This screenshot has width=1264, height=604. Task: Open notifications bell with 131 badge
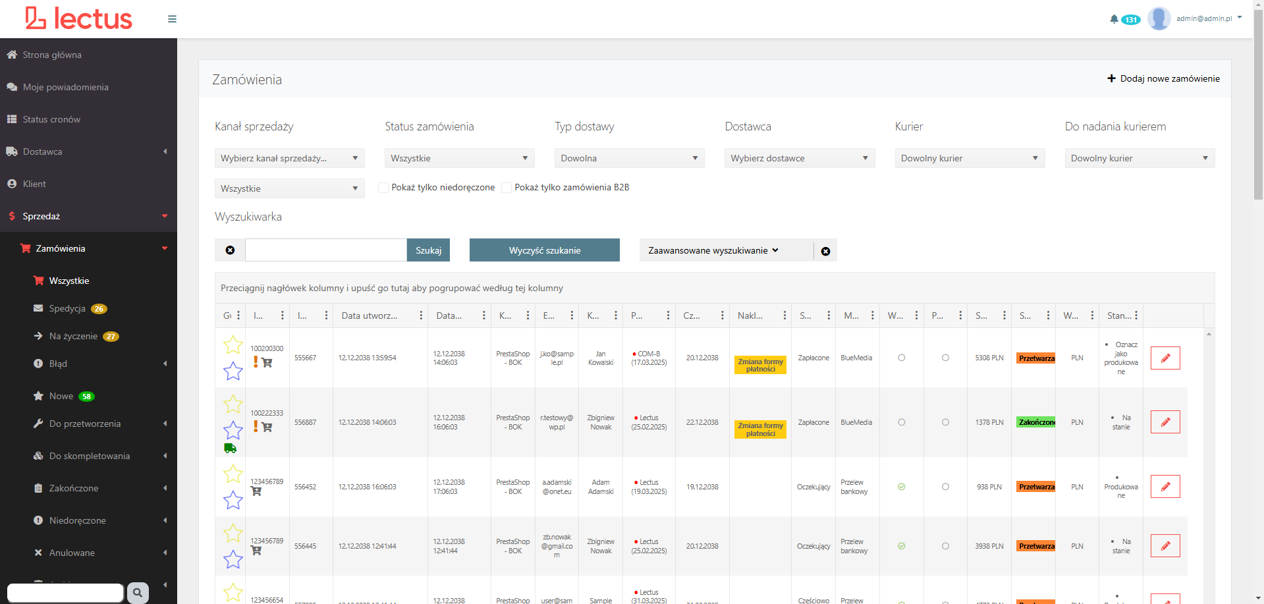(x=1124, y=19)
